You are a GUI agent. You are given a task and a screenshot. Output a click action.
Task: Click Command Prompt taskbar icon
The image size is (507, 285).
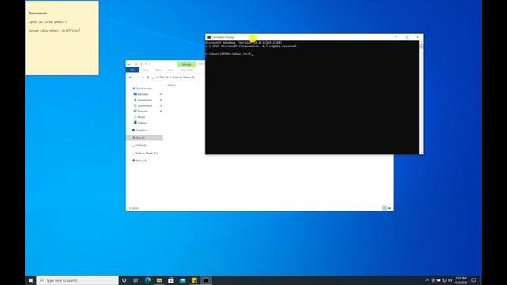206,280
